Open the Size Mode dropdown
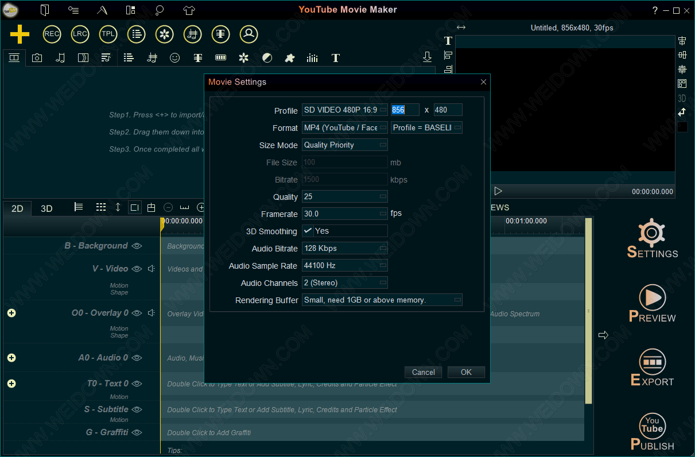The image size is (695, 457). [x=345, y=145]
